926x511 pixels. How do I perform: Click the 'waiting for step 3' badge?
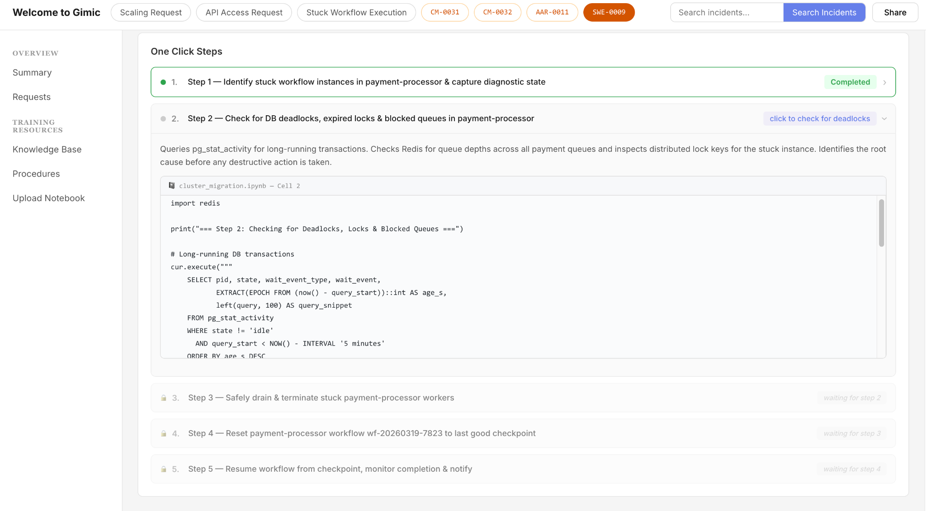click(852, 434)
